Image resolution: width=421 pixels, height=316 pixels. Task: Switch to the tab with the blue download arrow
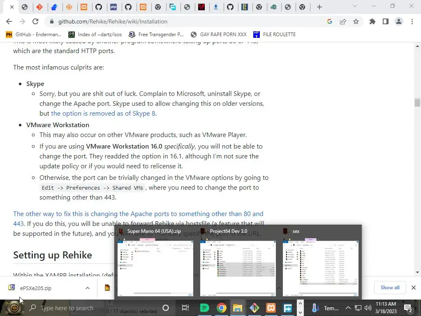tap(215, 7)
